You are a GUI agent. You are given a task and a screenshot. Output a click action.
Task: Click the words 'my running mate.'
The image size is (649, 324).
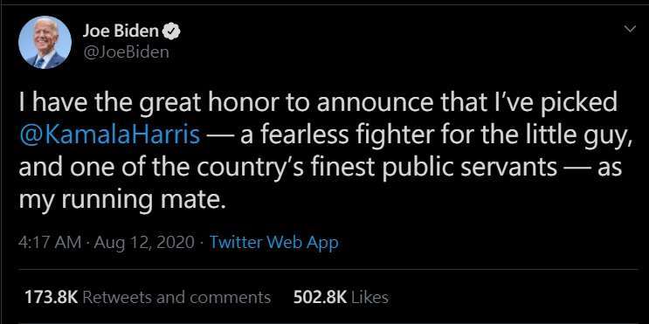123,200
